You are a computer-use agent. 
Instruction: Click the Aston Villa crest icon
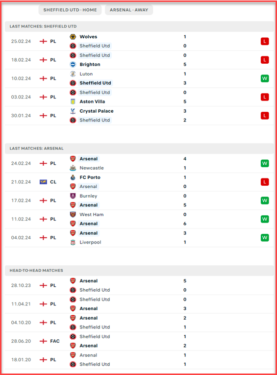pyautogui.click(x=73, y=101)
